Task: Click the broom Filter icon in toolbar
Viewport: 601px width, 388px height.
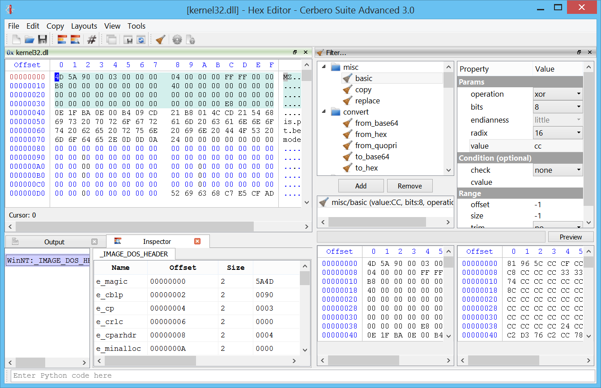Action: 161,39
